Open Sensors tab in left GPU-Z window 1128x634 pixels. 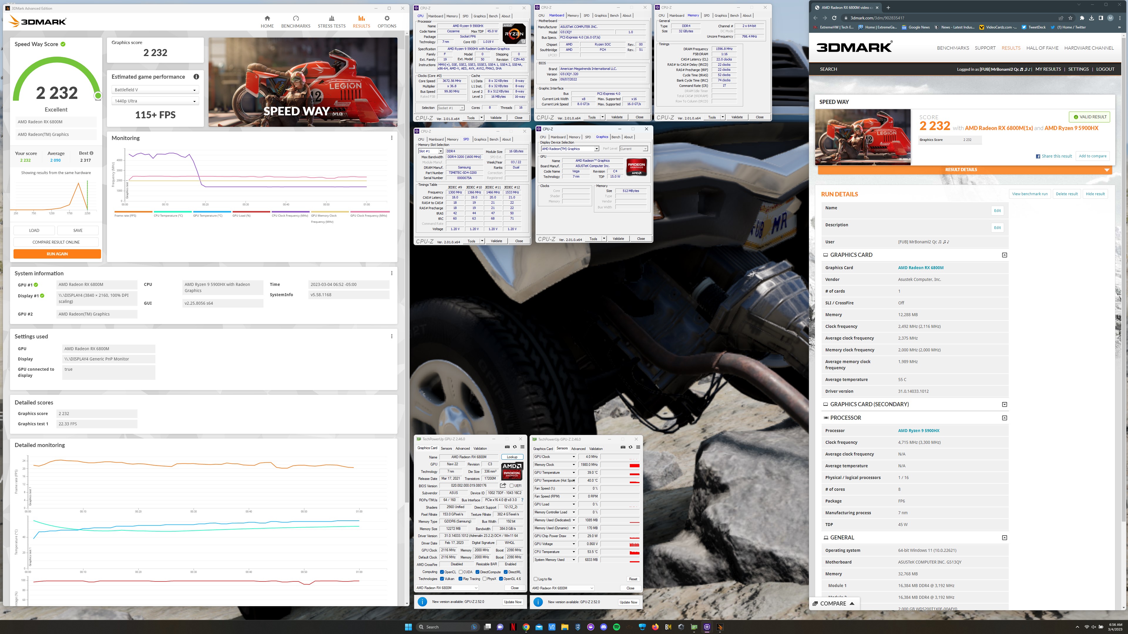pos(446,448)
